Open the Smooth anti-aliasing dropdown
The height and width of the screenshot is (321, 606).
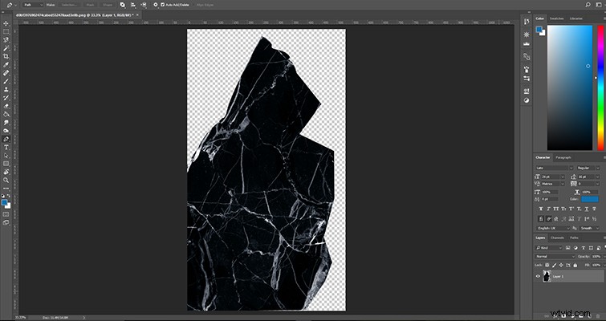[x=590, y=228]
